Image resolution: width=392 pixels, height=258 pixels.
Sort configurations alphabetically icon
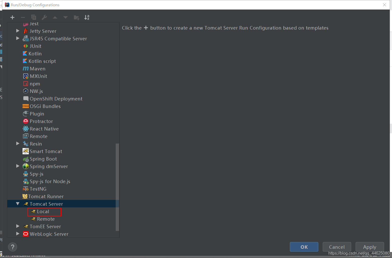[87, 17]
